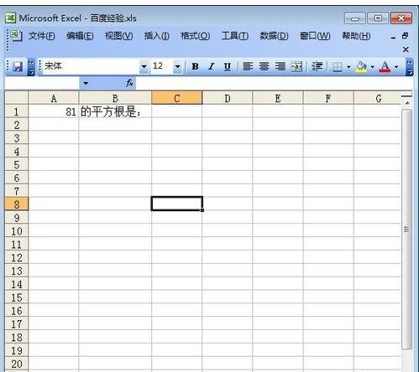Center align cell text
The image size is (419, 372).
click(264, 66)
